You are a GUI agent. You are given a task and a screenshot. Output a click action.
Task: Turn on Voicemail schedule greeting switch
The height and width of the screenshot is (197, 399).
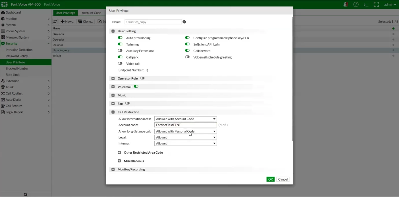point(187,57)
